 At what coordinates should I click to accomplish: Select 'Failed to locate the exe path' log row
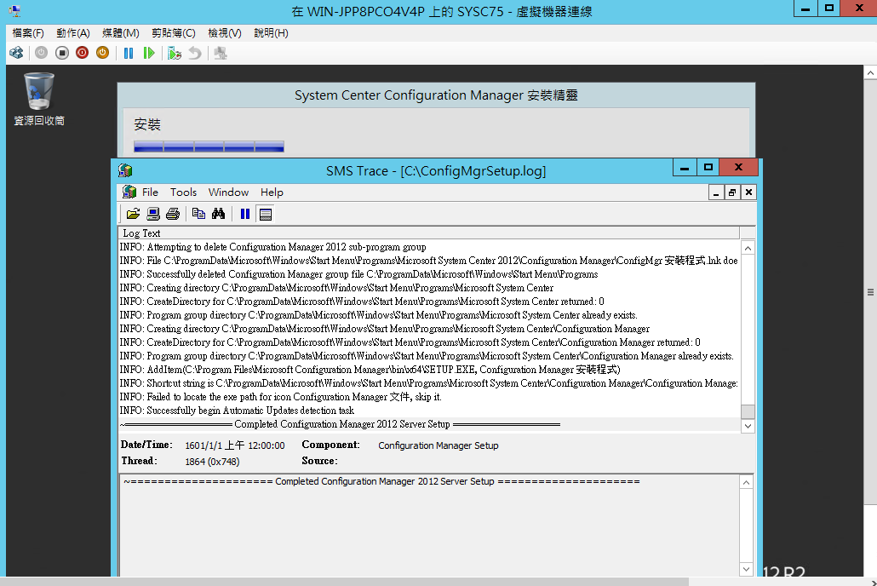(429, 397)
